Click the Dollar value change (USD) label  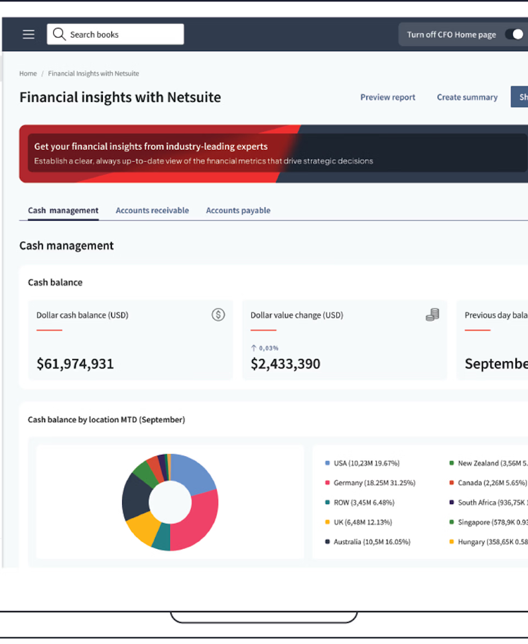(x=297, y=315)
